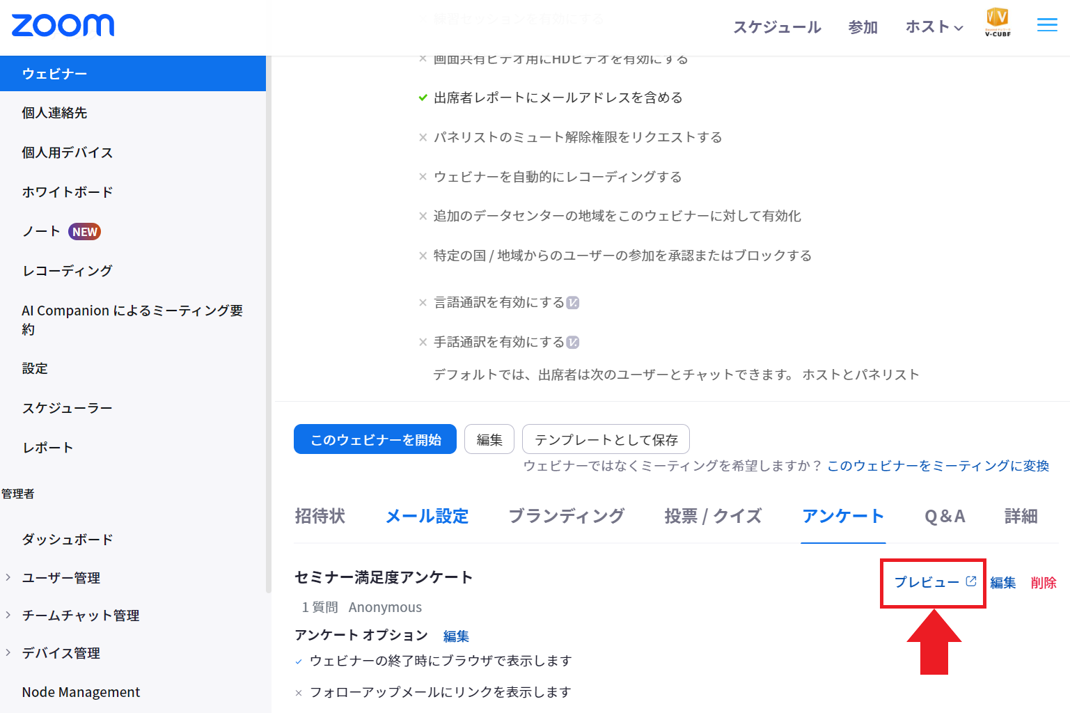1070x713 pixels.
Task: Click このウェビナーをミーティングに変換 link
Action: point(938,466)
